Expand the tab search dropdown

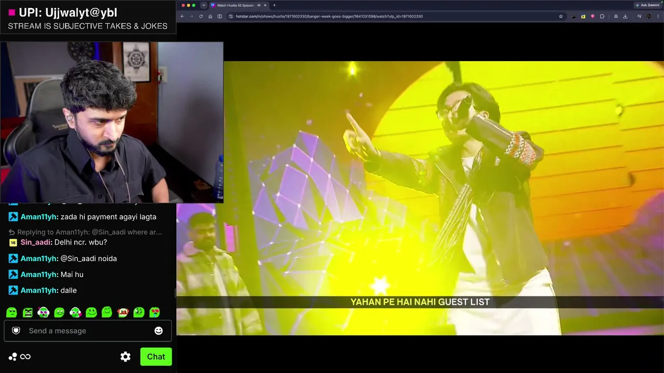click(x=203, y=5)
